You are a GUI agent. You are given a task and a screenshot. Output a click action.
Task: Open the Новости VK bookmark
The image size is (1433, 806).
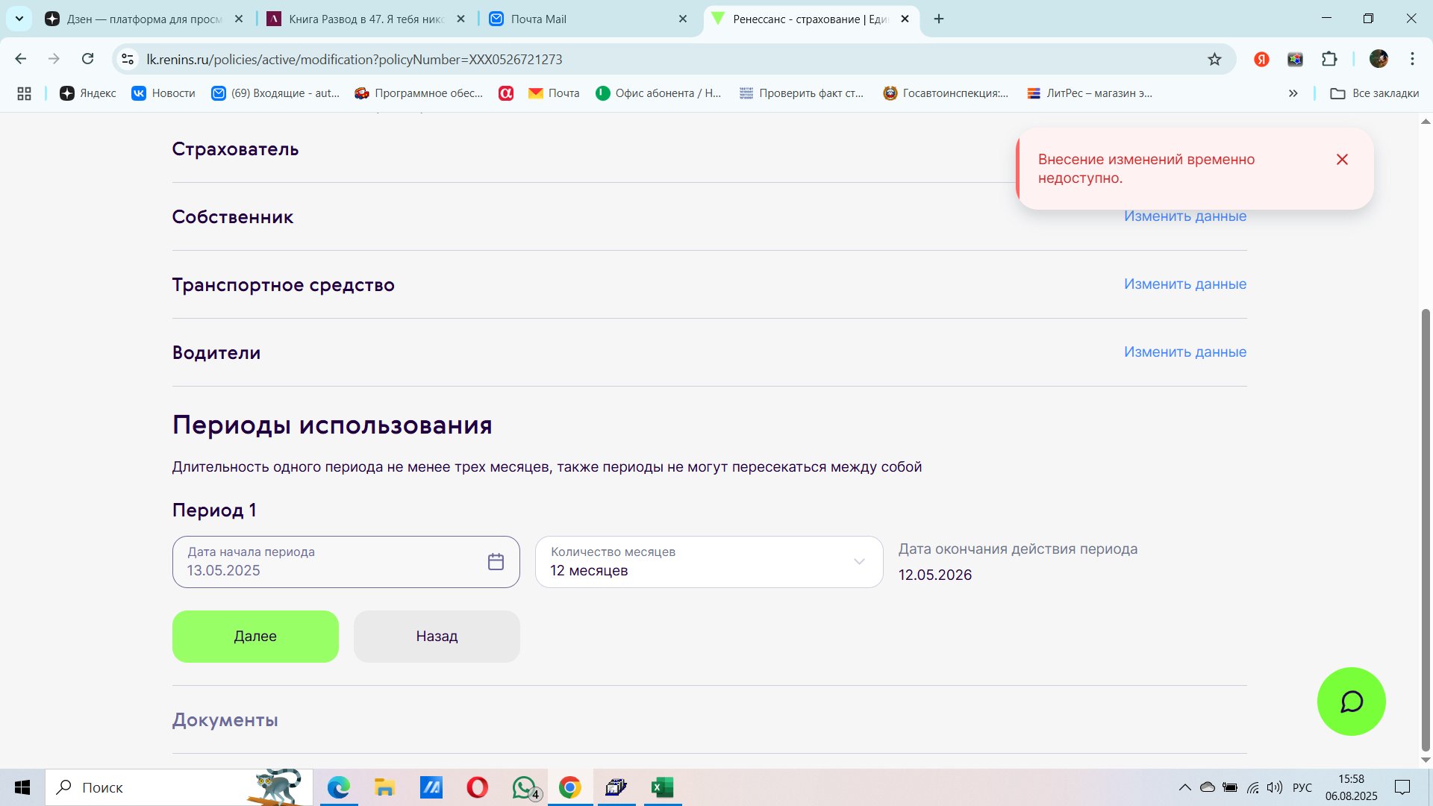point(163,93)
